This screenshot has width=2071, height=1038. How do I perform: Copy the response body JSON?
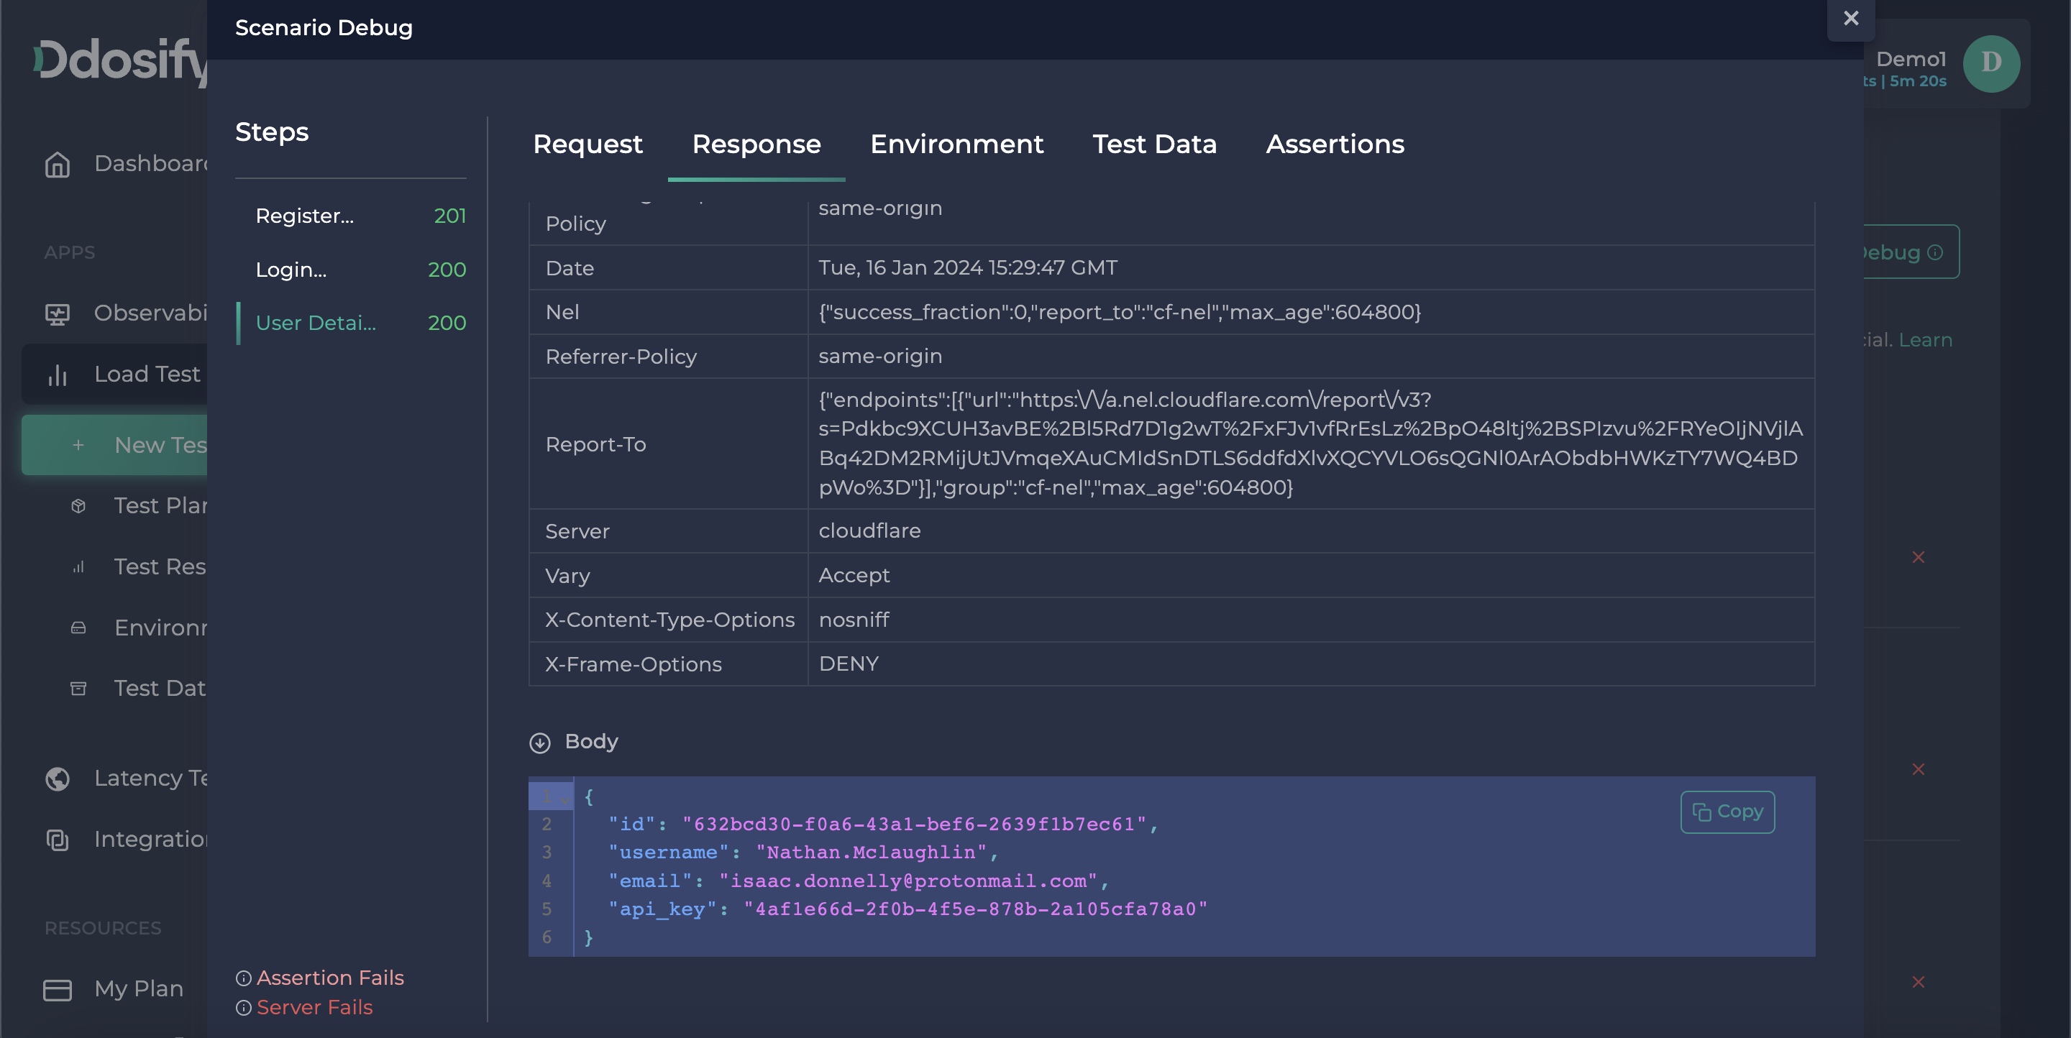tap(1727, 812)
